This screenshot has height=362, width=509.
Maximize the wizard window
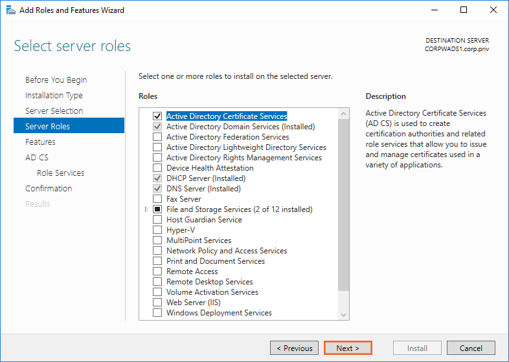coord(464,10)
